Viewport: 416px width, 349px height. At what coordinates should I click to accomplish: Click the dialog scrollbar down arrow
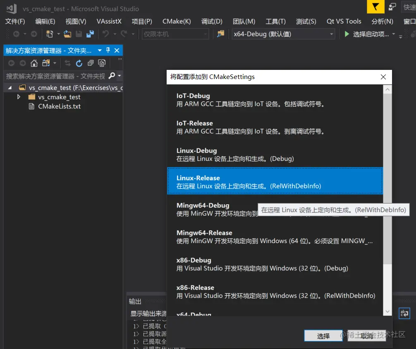[x=387, y=311]
